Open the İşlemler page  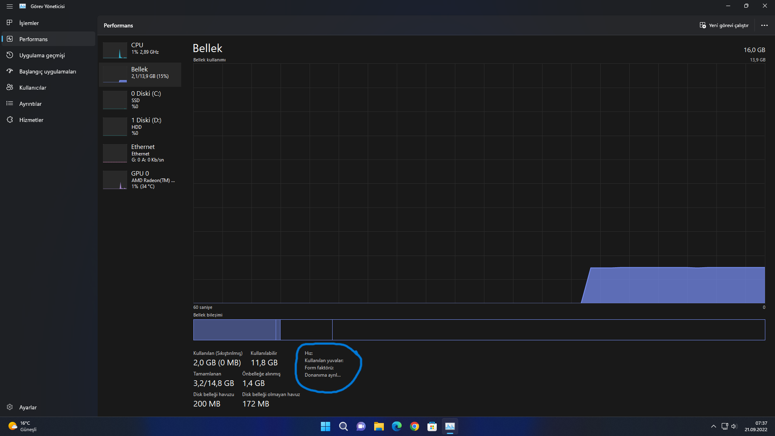(x=48, y=23)
